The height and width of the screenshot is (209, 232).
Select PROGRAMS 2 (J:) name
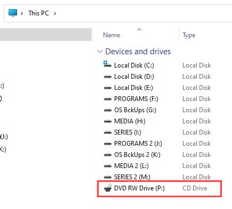point(138,144)
